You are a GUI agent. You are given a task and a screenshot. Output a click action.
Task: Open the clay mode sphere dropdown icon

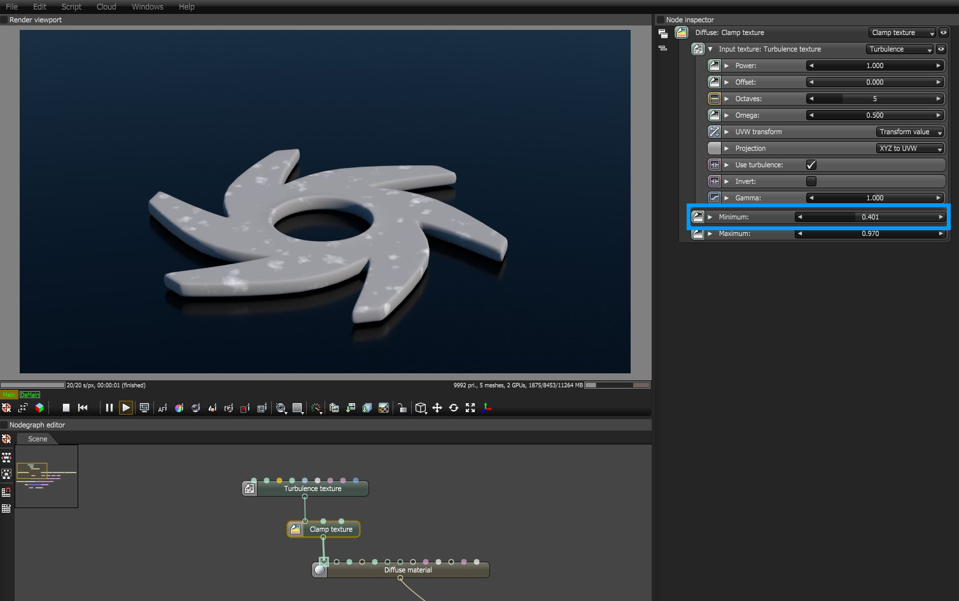(281, 408)
